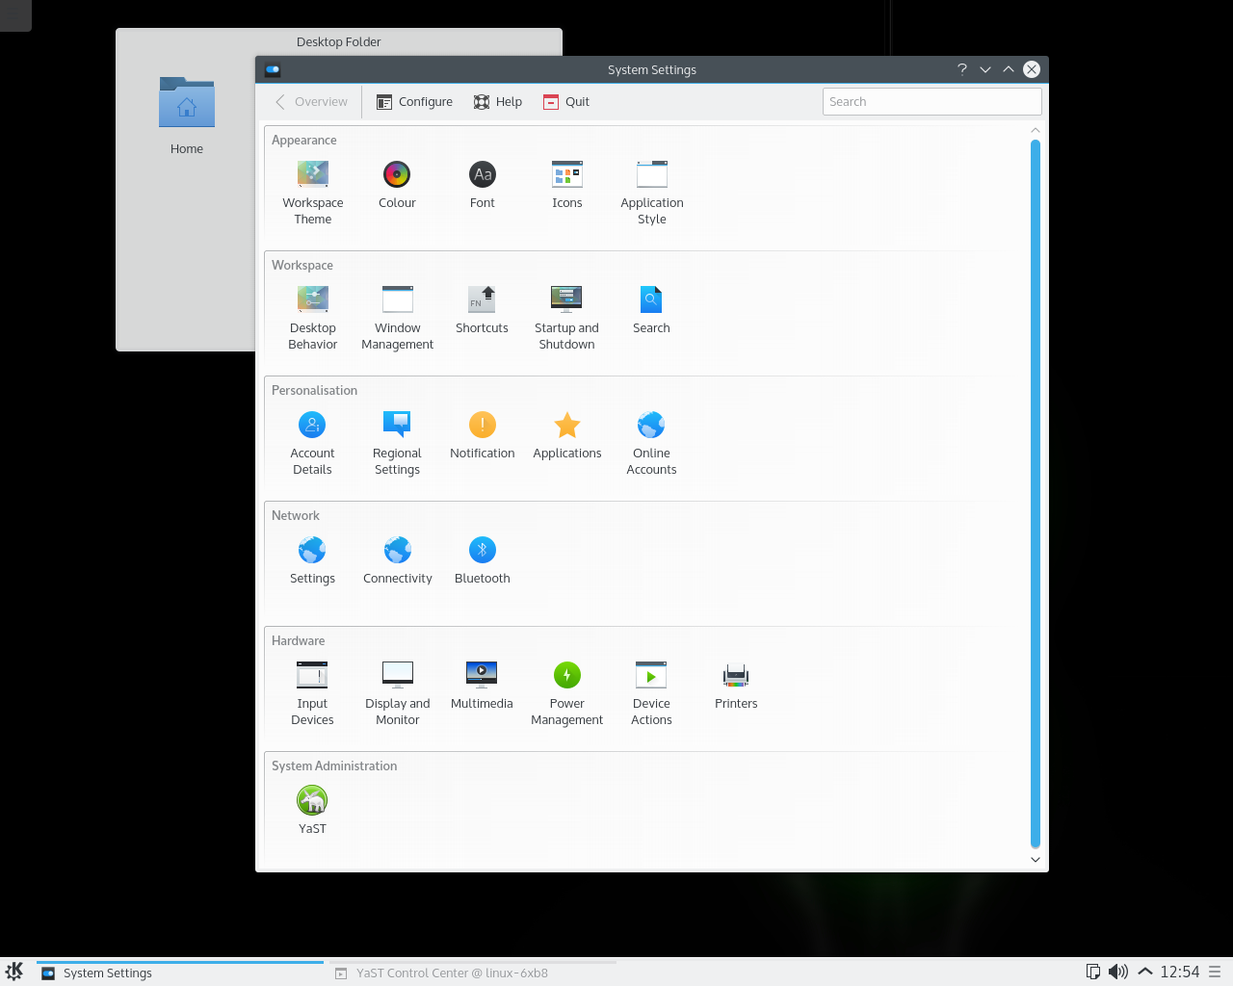
Task: Click the window help question-mark button
Action: point(962,69)
